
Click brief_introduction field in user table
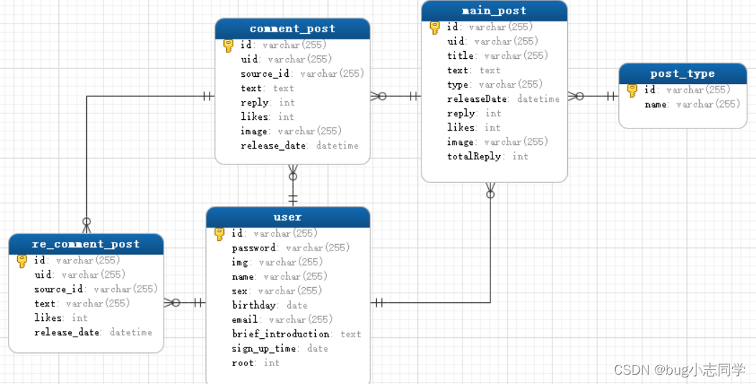(297, 334)
